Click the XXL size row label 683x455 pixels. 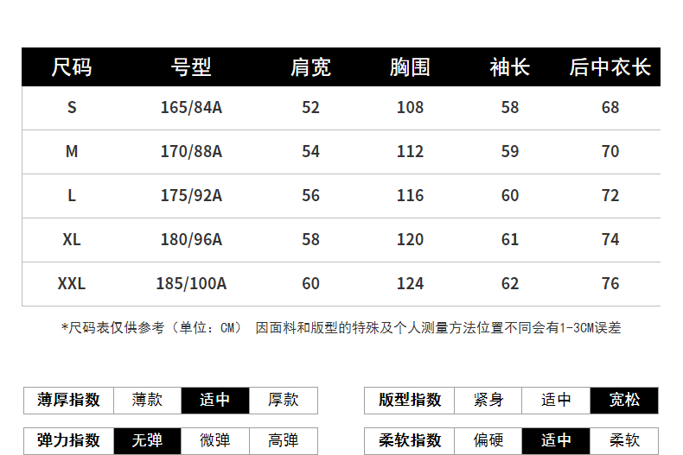[72, 283]
